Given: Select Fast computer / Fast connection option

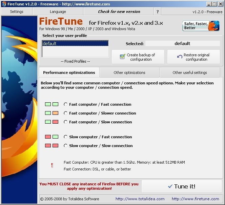Looking at the screenshot, I should click(x=66, y=104).
